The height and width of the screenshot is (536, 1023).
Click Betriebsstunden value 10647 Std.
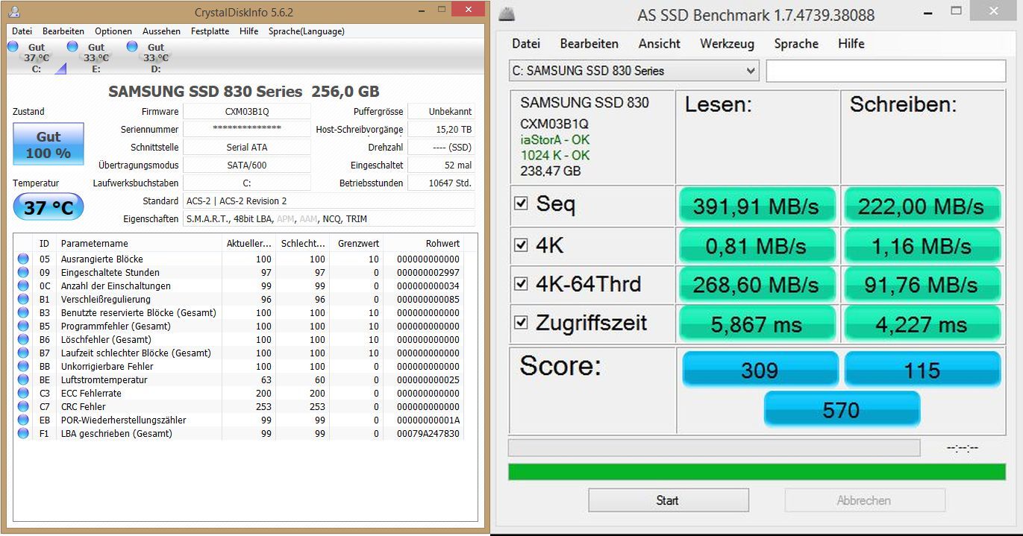(442, 183)
